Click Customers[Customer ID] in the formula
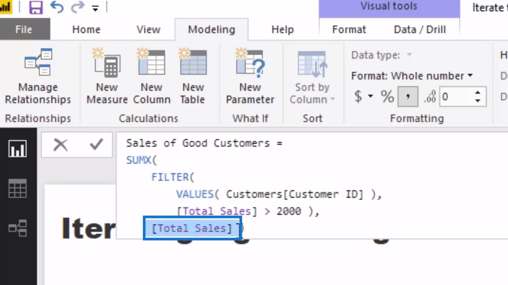Viewport: 508px width, 285px height. click(x=295, y=194)
